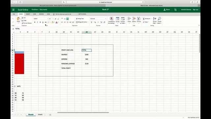Open the Survey tool
211x119 pixels.
(117, 19)
